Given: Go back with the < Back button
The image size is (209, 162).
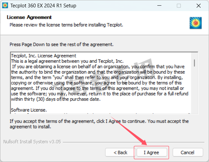Looking at the screenshot, I should (120, 152).
